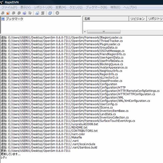The width and height of the screenshot is (163, 163).
Task: Click the log line for XmlConfiguration.cs
Action: click(75, 101)
